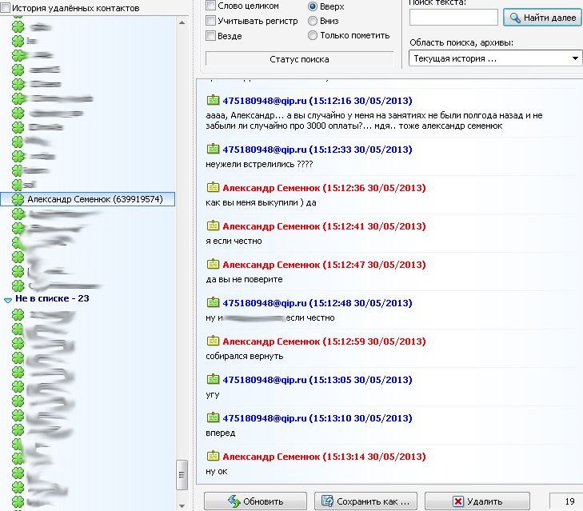Click message text я если честно
The image size is (583, 511).
click(234, 241)
